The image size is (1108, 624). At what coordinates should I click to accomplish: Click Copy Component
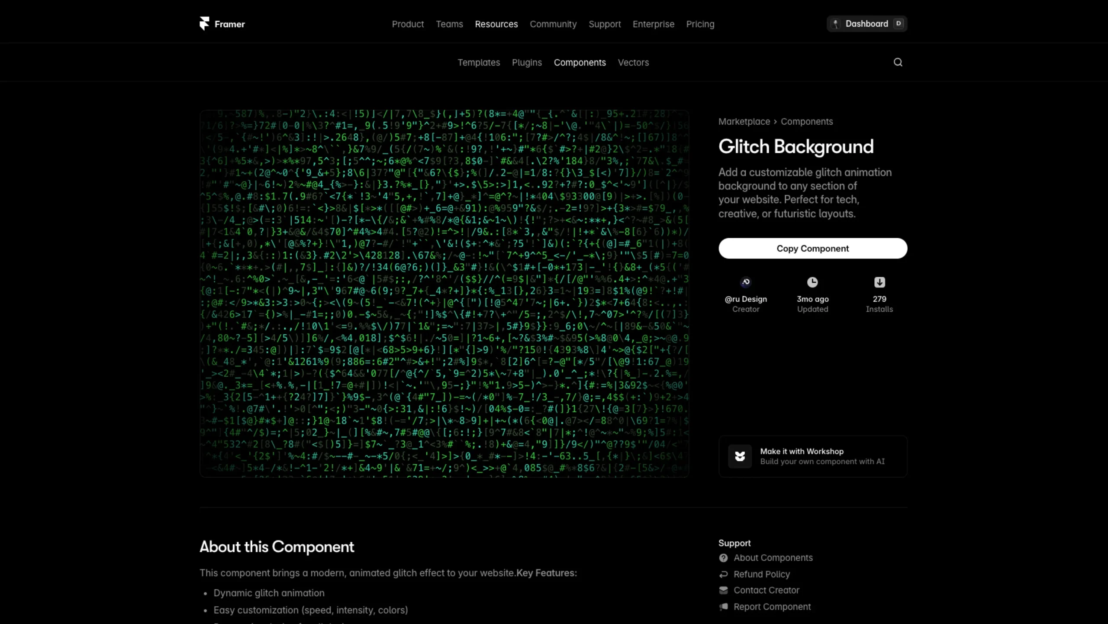(812, 248)
